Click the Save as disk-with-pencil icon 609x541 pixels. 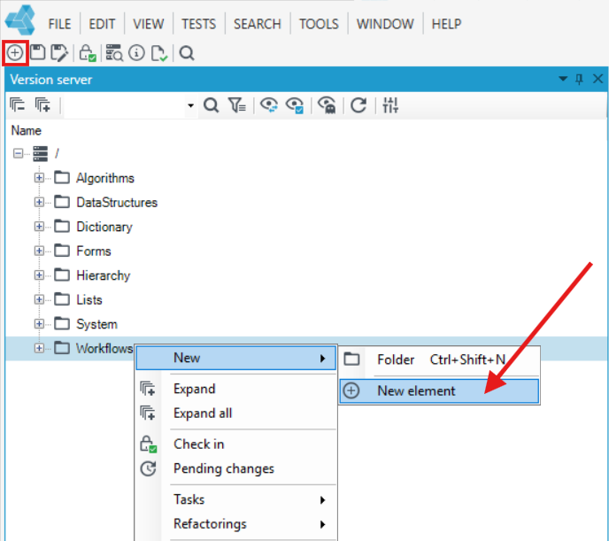click(x=59, y=53)
